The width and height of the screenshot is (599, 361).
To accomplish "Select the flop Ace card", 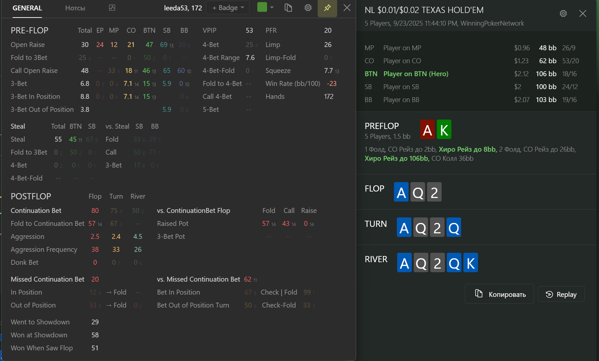I will (x=401, y=192).
